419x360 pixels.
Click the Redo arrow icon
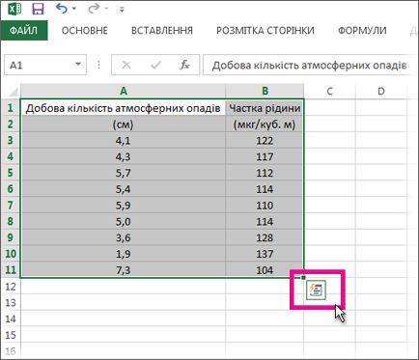click(94, 9)
